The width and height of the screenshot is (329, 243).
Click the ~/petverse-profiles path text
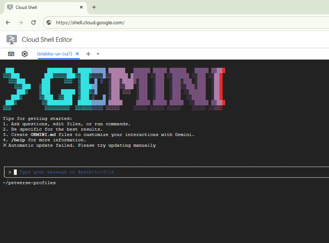(x=29, y=183)
